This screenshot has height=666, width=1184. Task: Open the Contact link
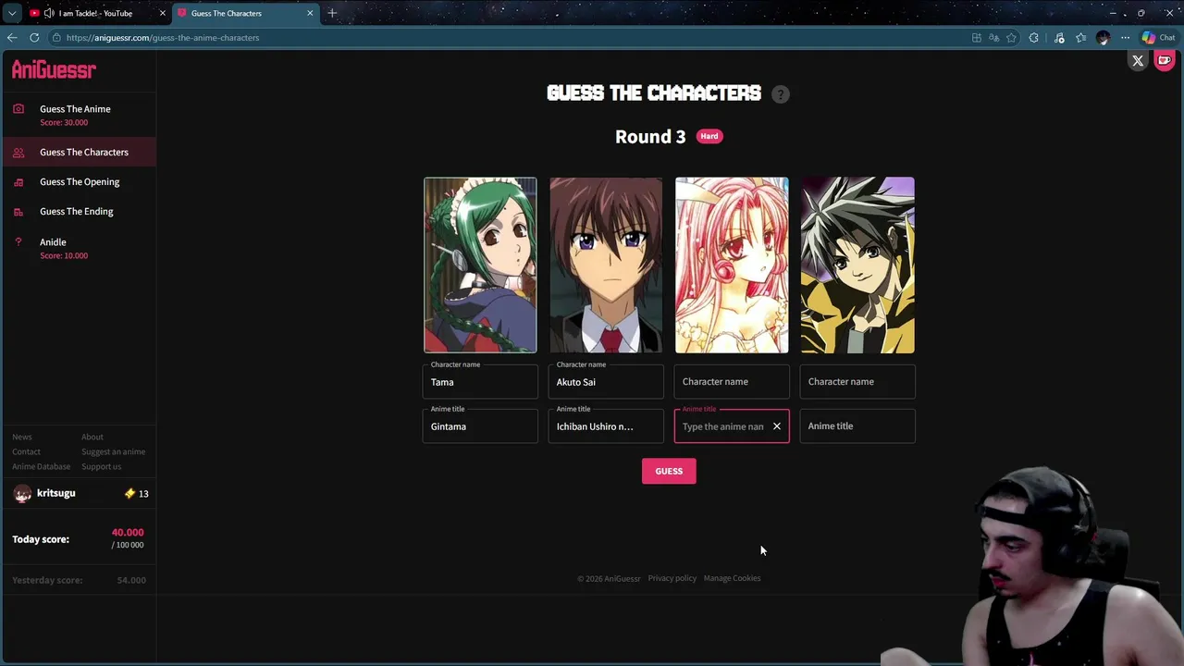(x=26, y=452)
